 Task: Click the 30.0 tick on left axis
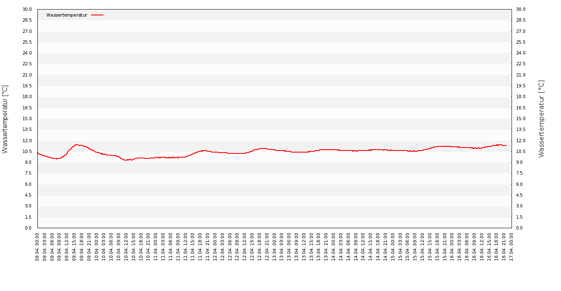(27, 9)
